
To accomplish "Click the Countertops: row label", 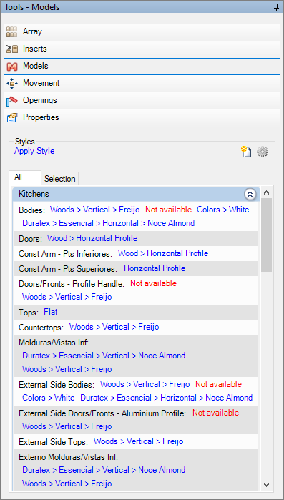I will pos(41,328).
